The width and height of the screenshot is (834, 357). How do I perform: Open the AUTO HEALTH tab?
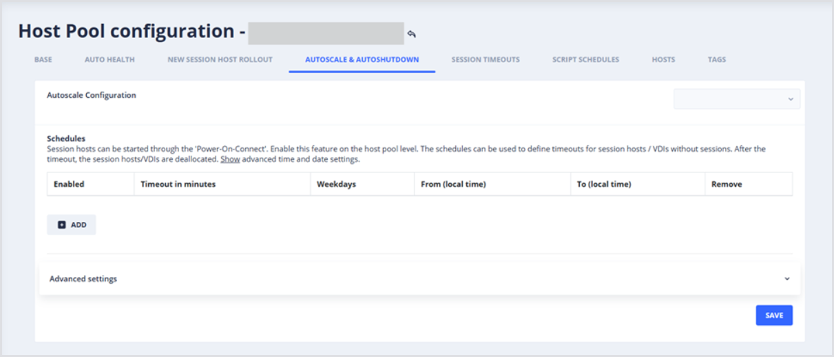(110, 60)
